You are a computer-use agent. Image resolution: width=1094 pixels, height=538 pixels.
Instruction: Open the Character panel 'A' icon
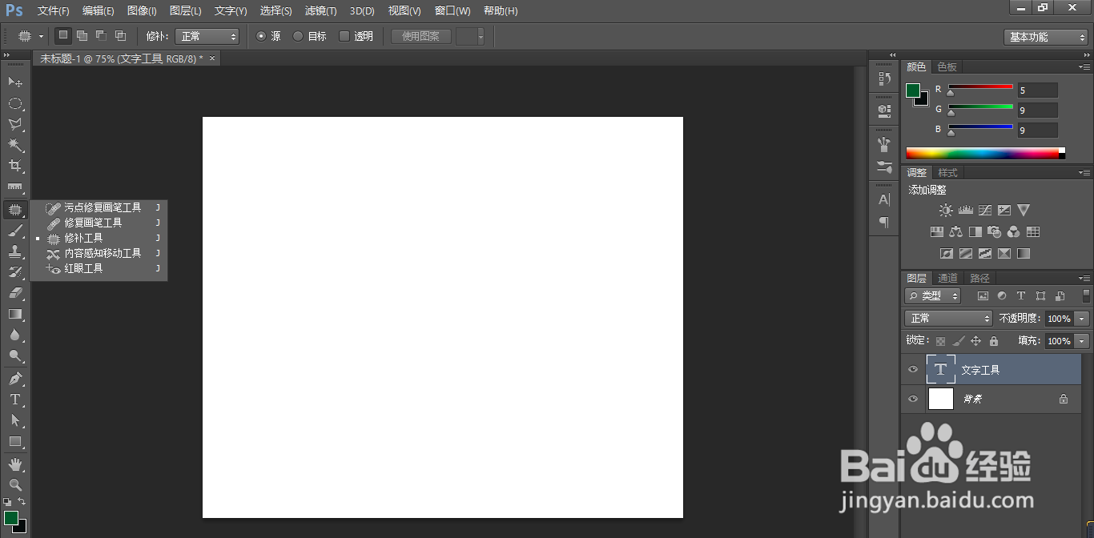[x=884, y=199]
